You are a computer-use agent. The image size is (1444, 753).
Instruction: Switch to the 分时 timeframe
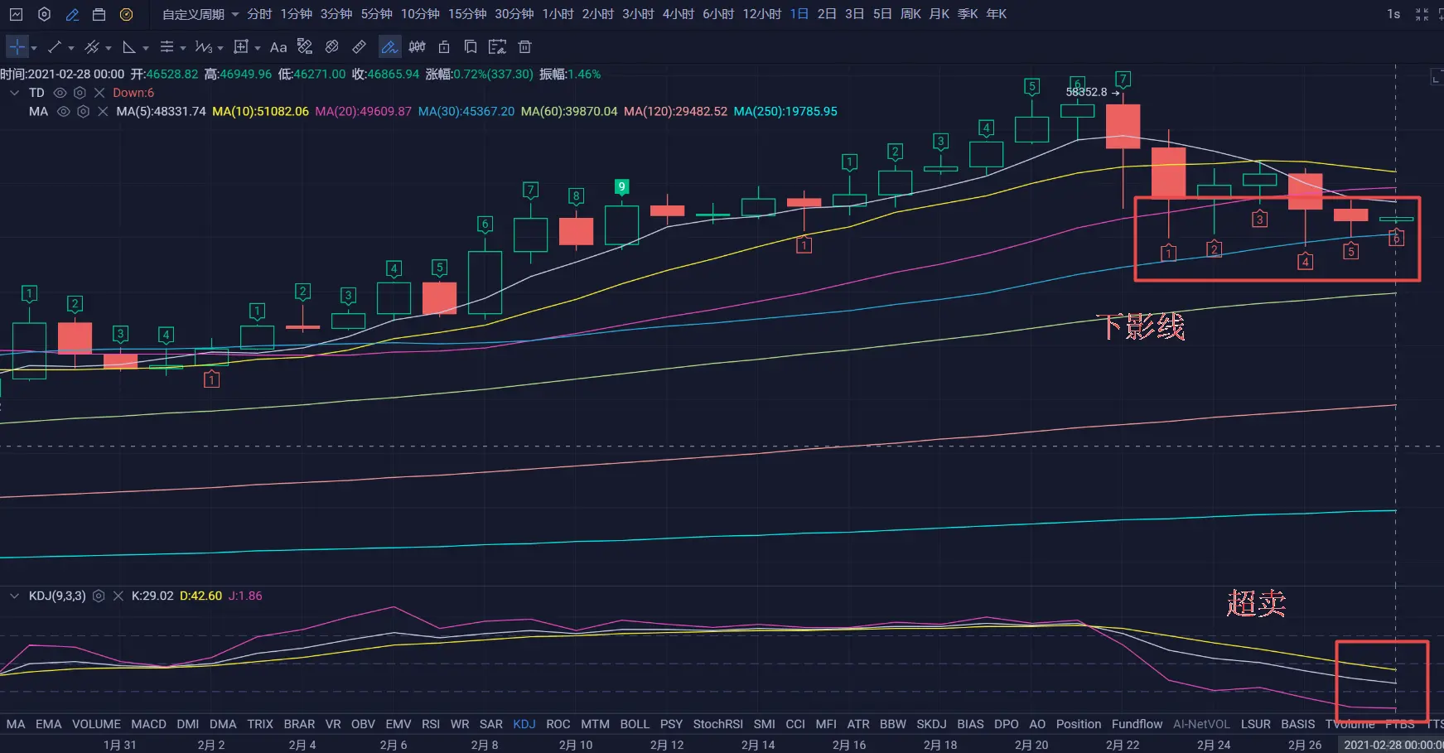(259, 14)
